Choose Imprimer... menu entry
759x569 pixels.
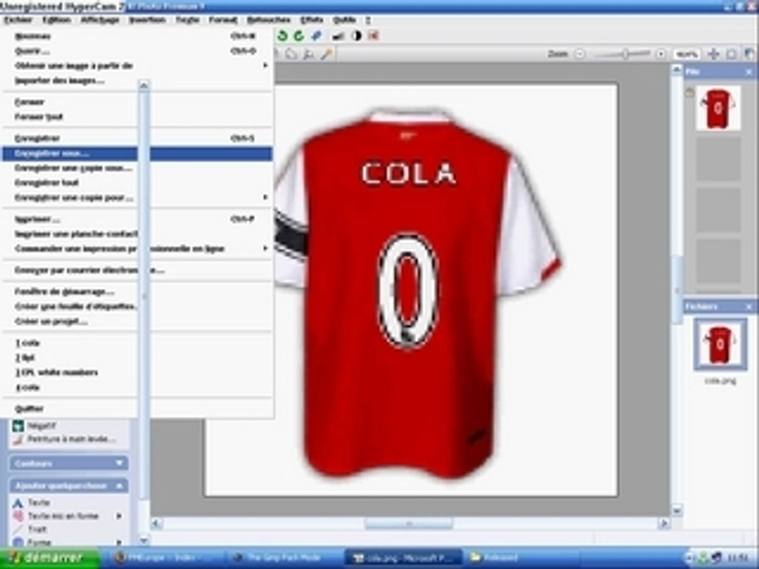point(138,219)
